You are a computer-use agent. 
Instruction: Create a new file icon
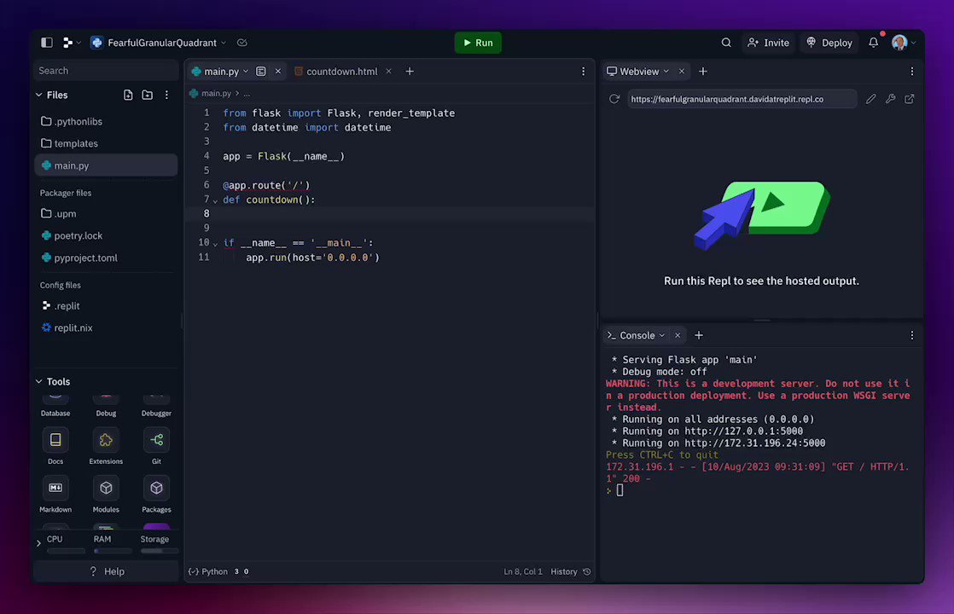[128, 95]
